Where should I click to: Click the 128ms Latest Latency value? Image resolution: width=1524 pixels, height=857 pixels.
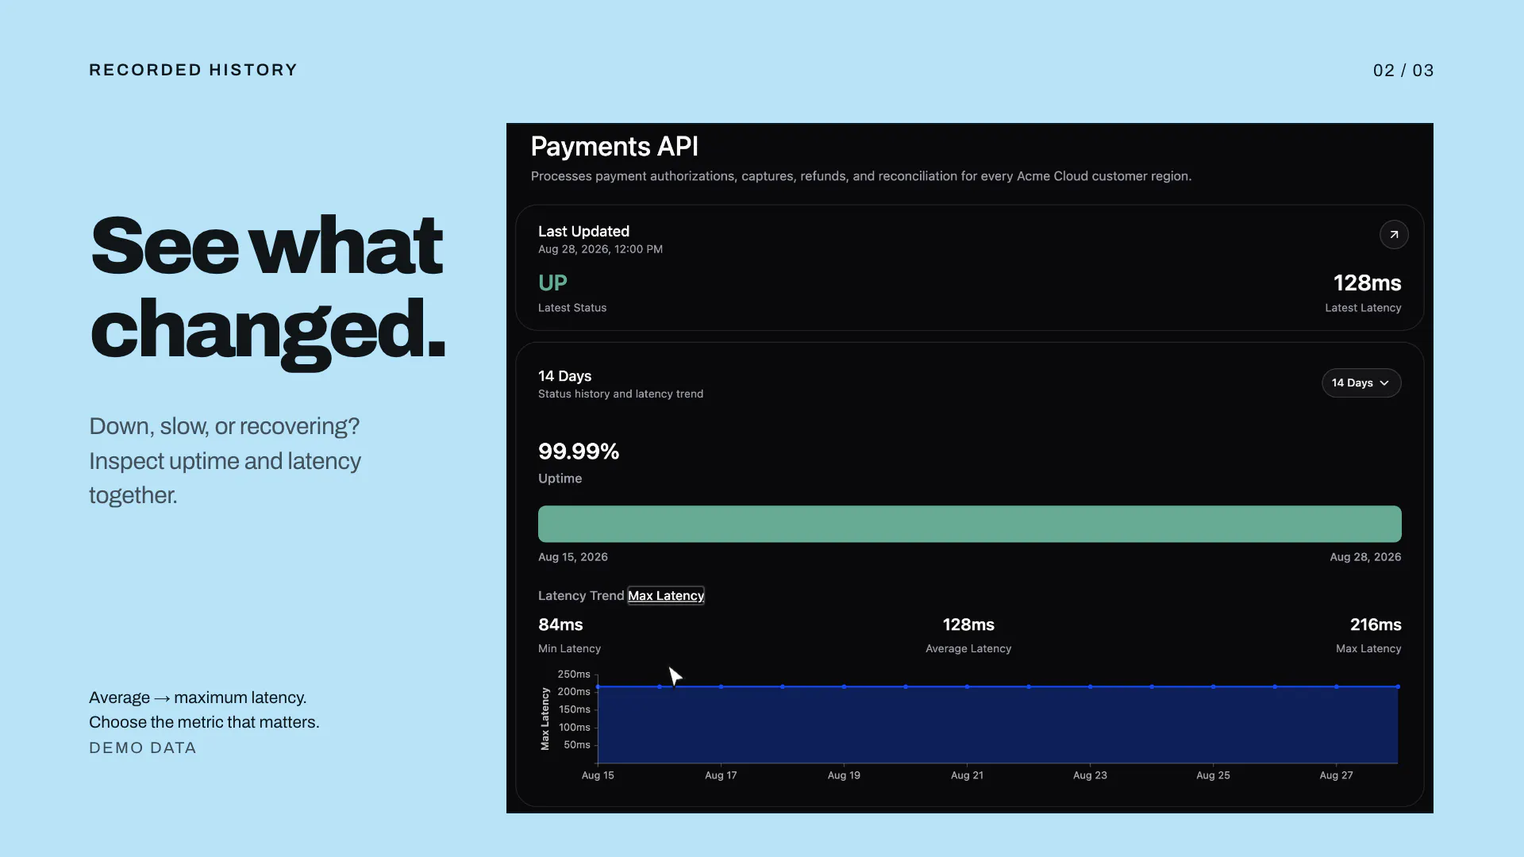click(1367, 283)
